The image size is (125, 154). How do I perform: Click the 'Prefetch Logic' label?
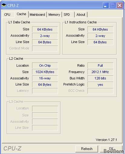(74, 84)
